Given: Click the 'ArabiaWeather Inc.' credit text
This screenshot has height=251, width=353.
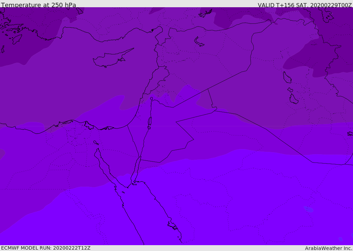Looking at the screenshot, I should (x=329, y=248).
